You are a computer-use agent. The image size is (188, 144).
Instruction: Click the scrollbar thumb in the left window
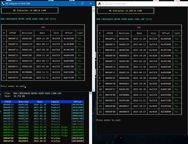coord(94,11)
